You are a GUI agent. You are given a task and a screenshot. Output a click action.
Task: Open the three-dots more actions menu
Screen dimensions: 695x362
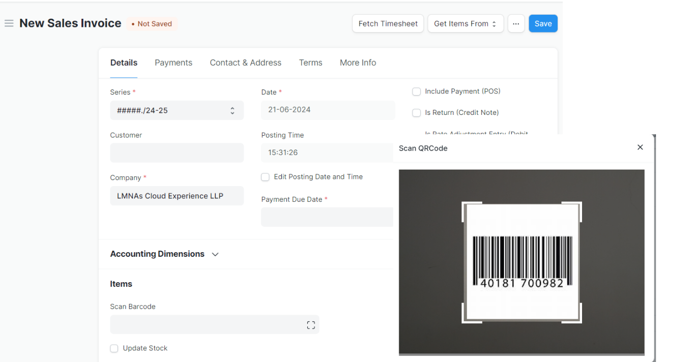pyautogui.click(x=516, y=23)
